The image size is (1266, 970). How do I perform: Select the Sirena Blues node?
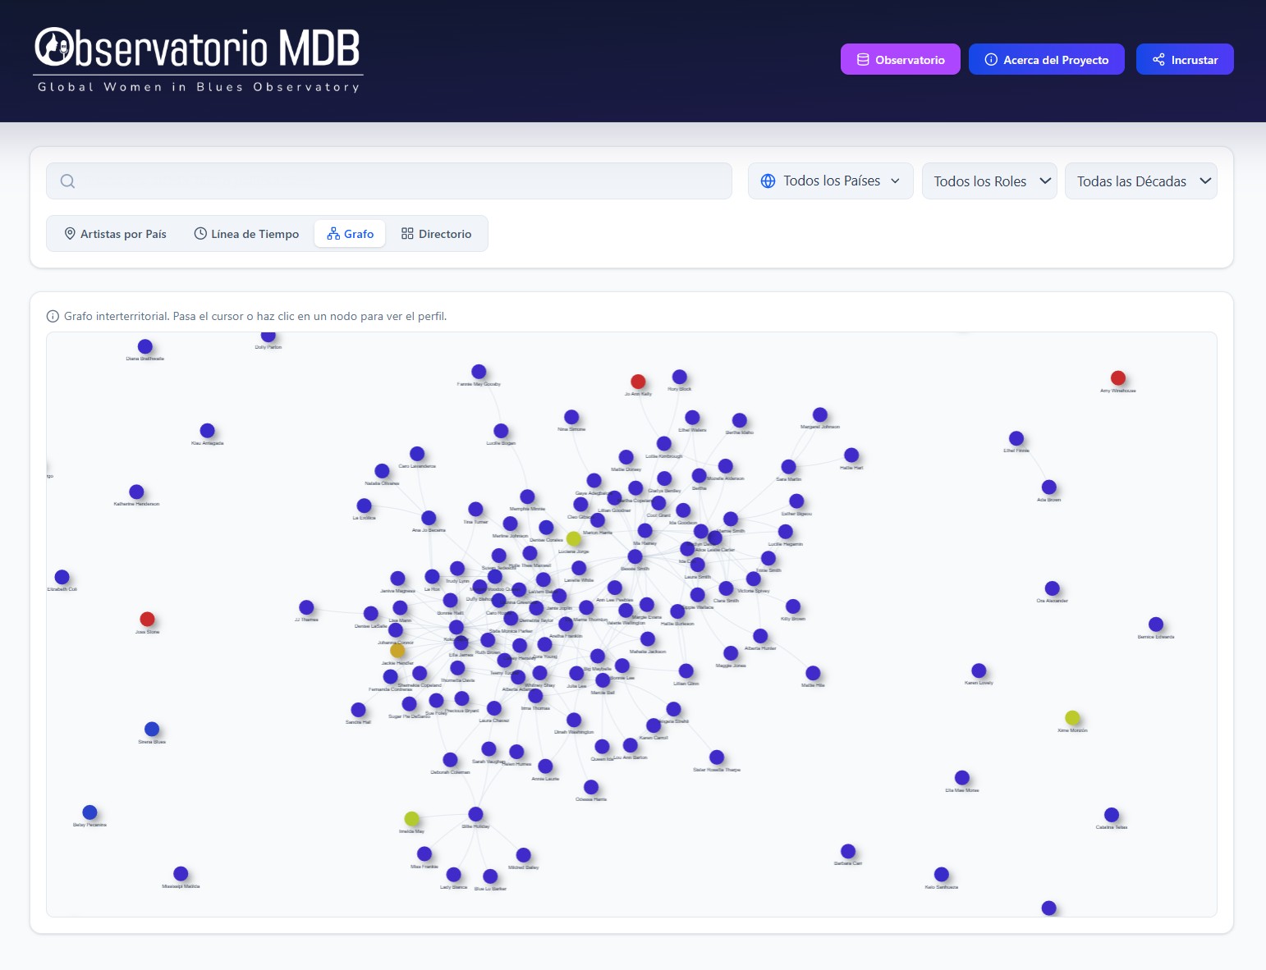click(152, 729)
